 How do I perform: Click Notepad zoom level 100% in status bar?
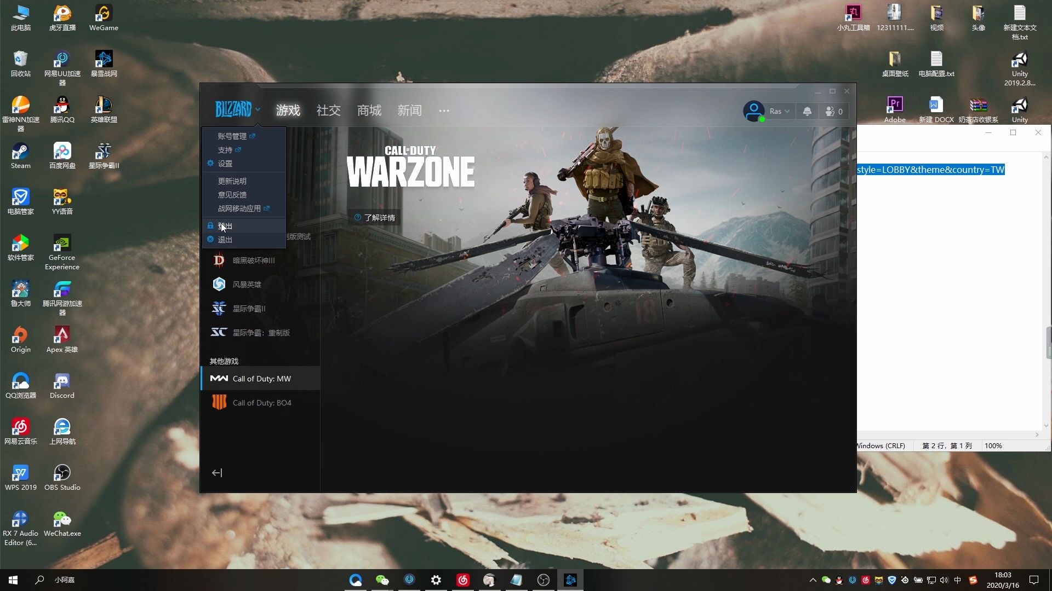(x=993, y=445)
